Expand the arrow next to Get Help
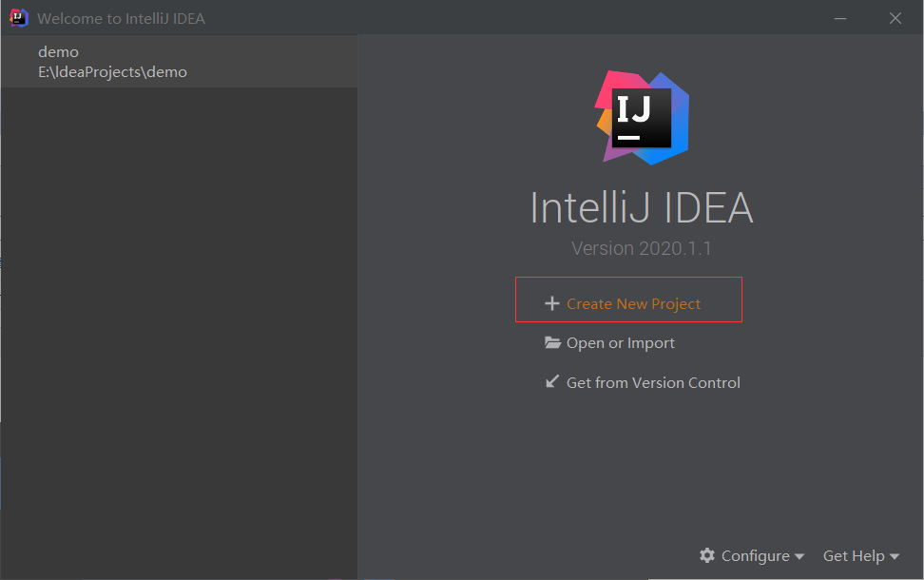This screenshot has width=924, height=580. coord(895,557)
